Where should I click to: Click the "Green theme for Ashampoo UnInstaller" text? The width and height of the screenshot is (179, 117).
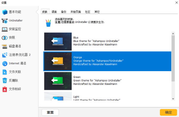(x=97, y=80)
